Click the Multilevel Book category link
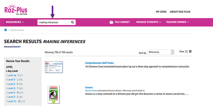213x106 pixels. point(91,91)
